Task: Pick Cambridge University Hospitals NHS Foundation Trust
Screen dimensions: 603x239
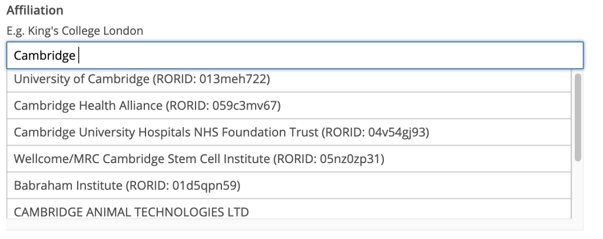Action: (x=289, y=132)
